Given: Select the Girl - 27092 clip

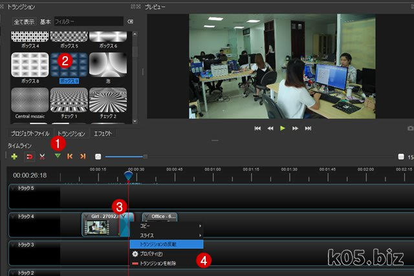Looking at the screenshot, I should tap(101, 224).
